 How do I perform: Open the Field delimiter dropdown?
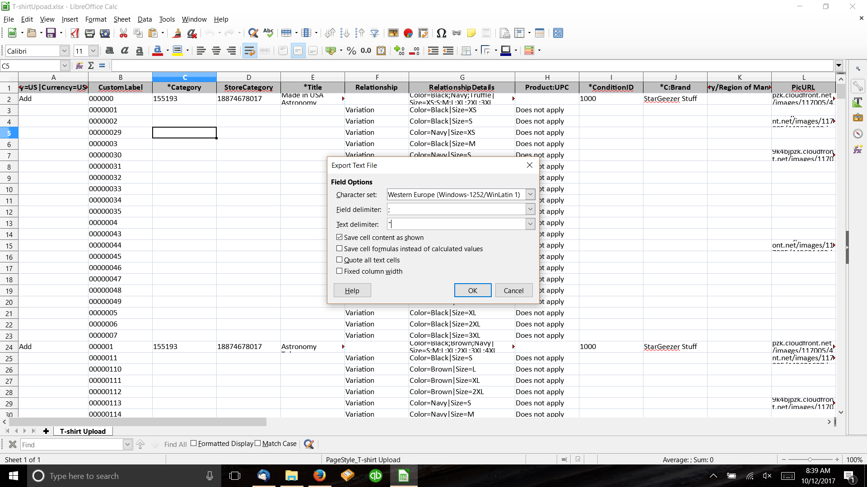pyautogui.click(x=530, y=209)
